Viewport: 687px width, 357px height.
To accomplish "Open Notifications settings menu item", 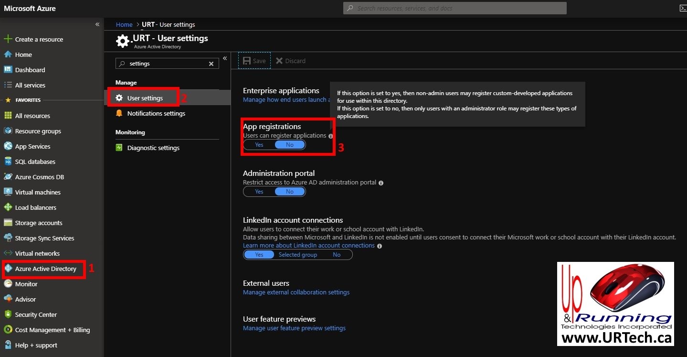I will (156, 113).
